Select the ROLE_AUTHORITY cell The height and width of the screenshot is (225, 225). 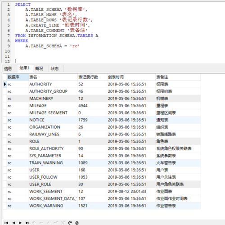(x=53, y=148)
